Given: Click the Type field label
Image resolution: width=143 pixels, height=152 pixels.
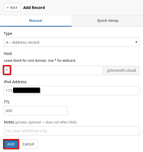Looking at the screenshot, I should pos(8,34).
